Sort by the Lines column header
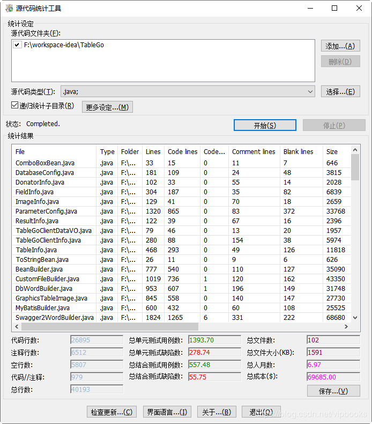 point(153,151)
